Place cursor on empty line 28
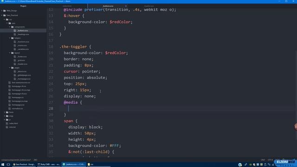This screenshot has width=297, height=167. point(176,109)
